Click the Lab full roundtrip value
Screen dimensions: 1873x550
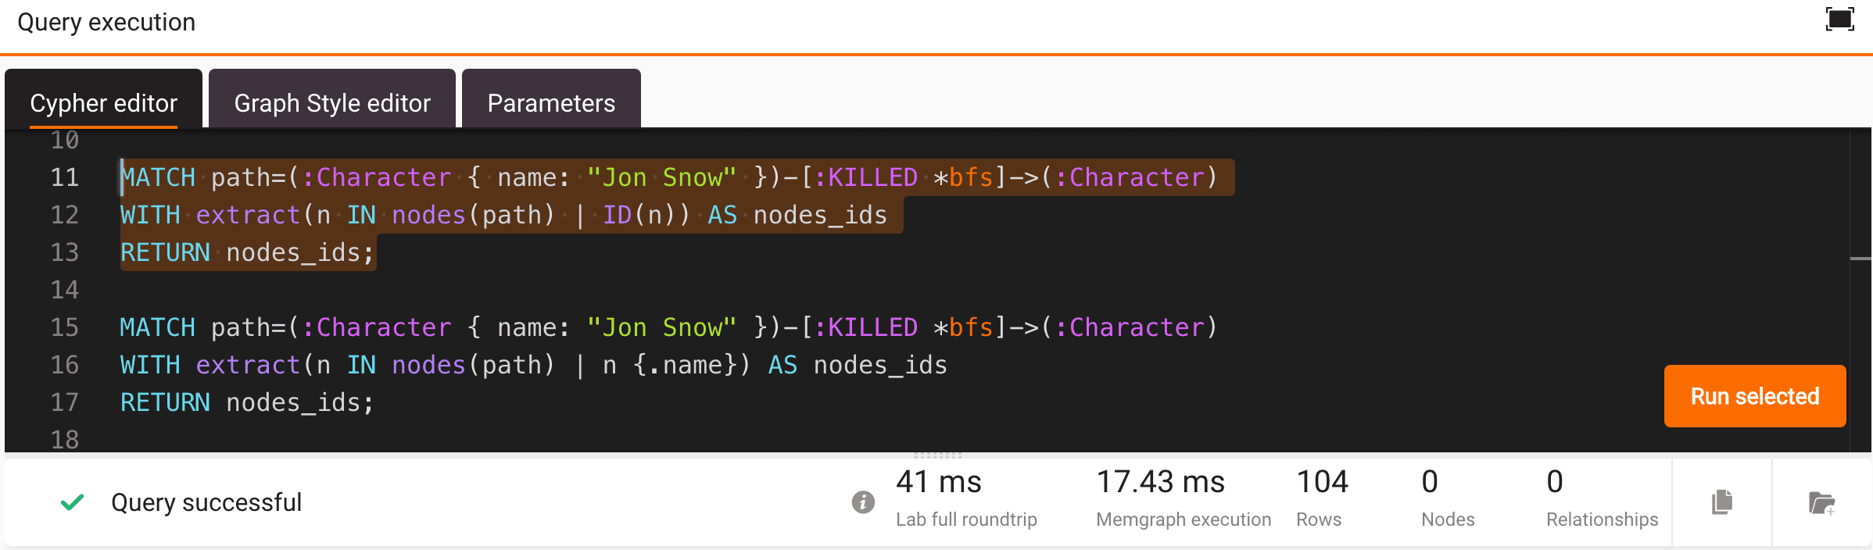(x=938, y=482)
